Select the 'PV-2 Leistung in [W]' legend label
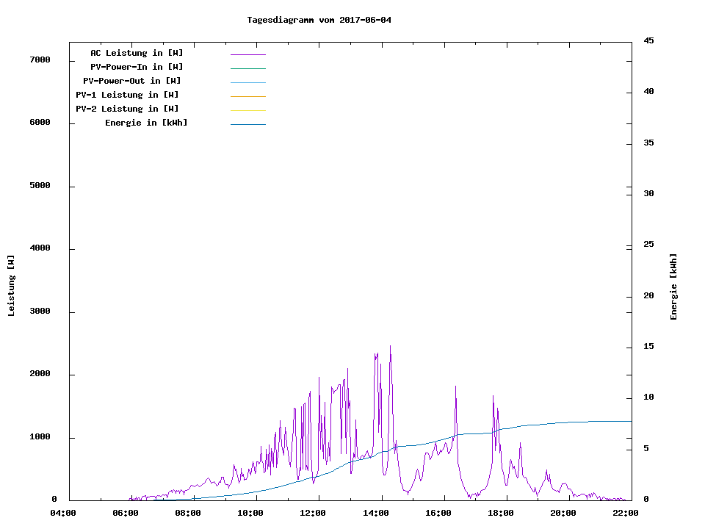Viewport: 705px width, 529px height. [127, 109]
